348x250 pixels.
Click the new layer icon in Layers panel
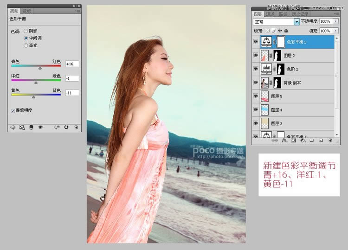(x=320, y=140)
